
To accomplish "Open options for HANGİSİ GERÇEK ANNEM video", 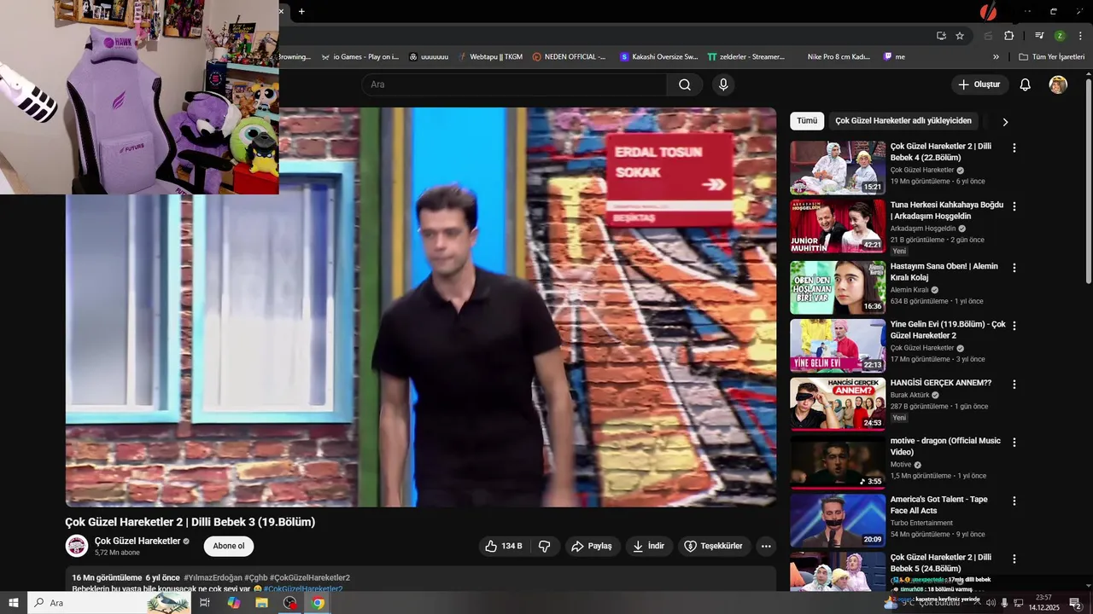I will 1014,384.
